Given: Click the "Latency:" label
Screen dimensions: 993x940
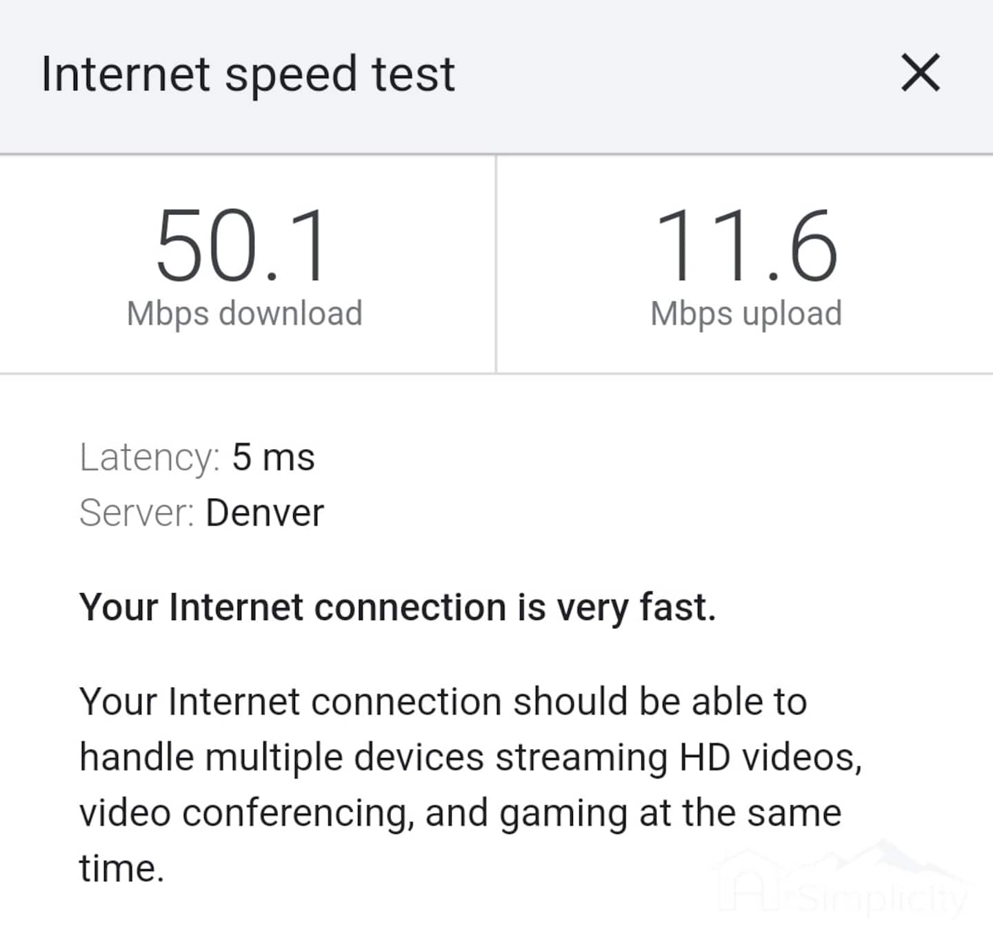Looking at the screenshot, I should 149,457.
